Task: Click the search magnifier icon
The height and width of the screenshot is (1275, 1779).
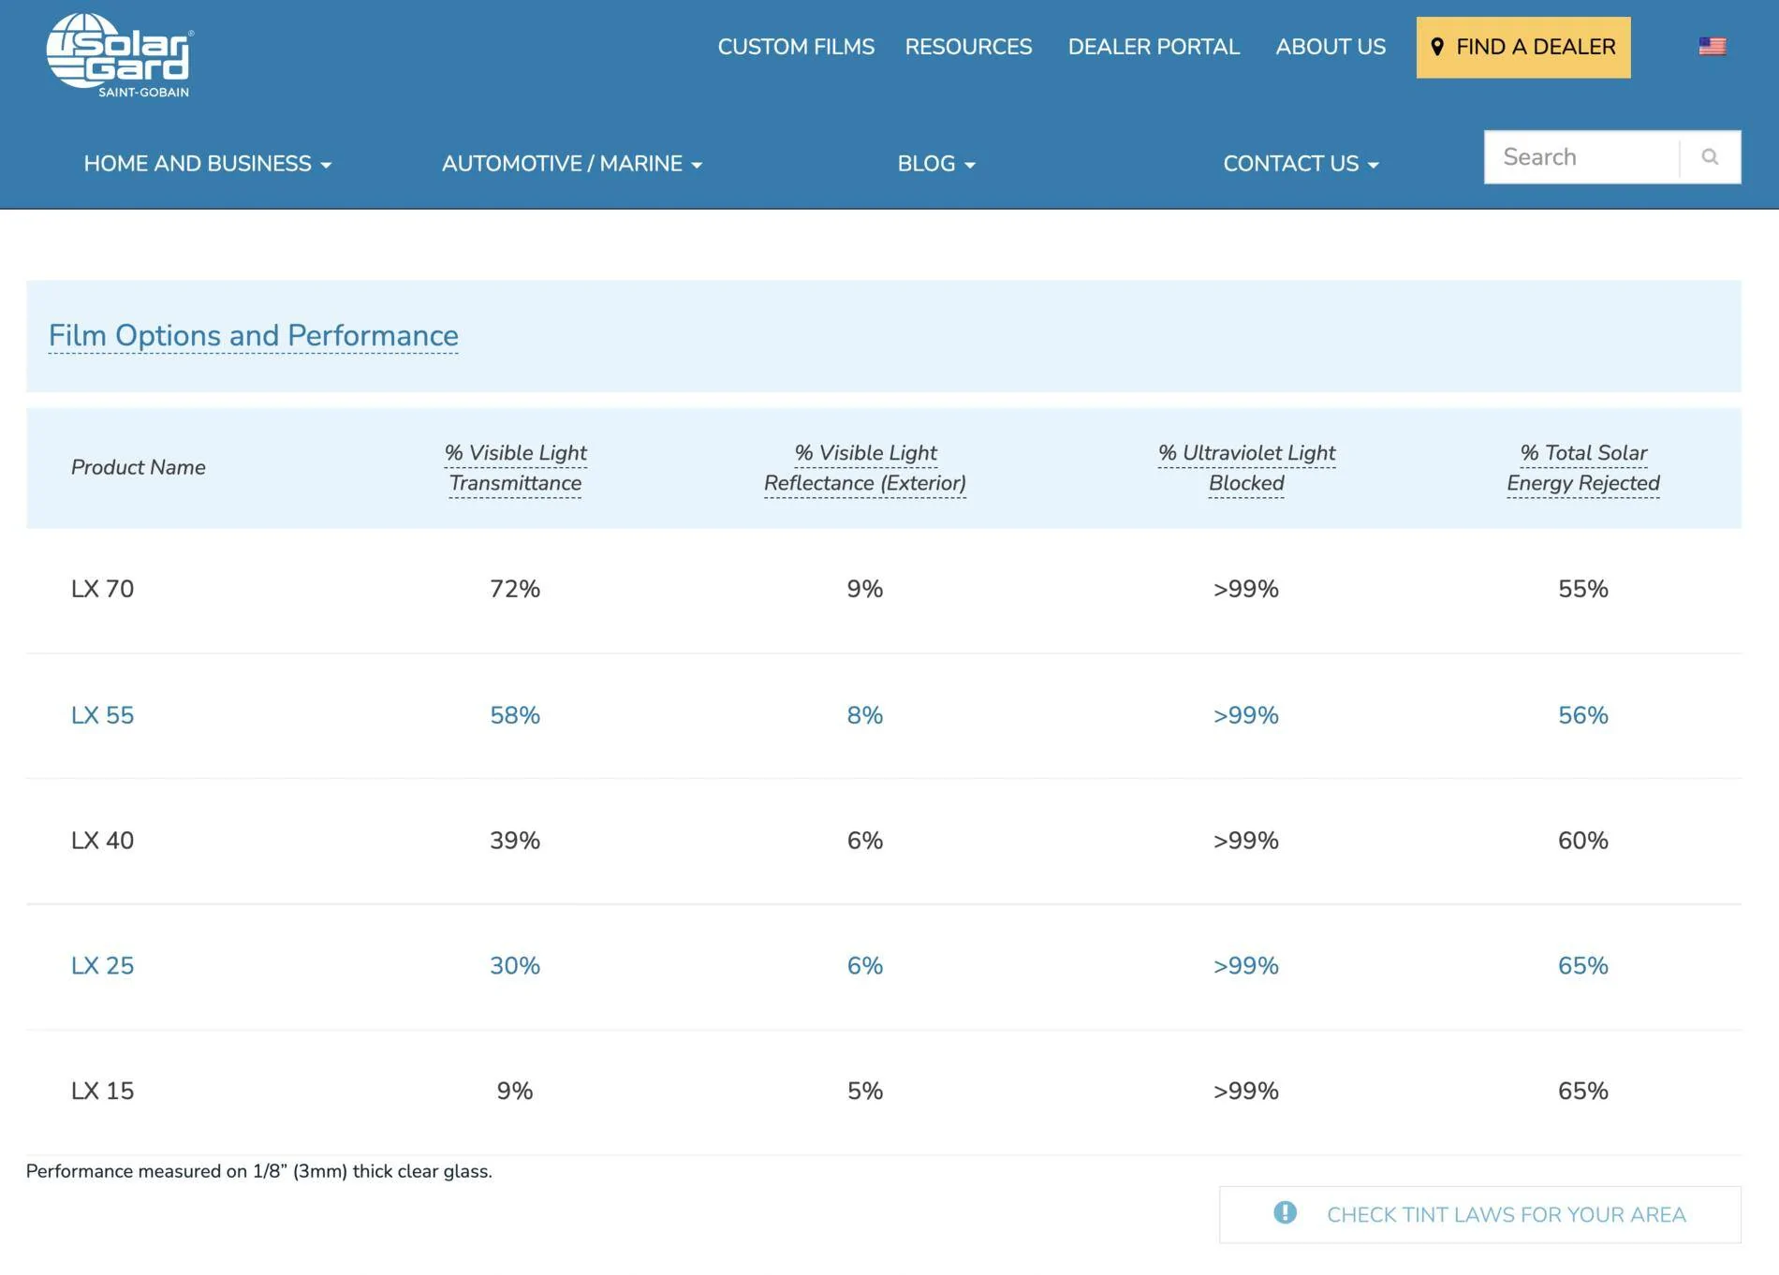Action: coord(1710,157)
